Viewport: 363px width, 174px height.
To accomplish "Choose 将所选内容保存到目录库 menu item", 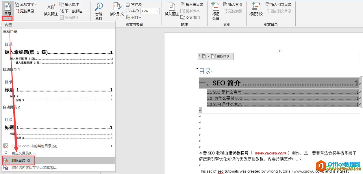I will 59,167.
